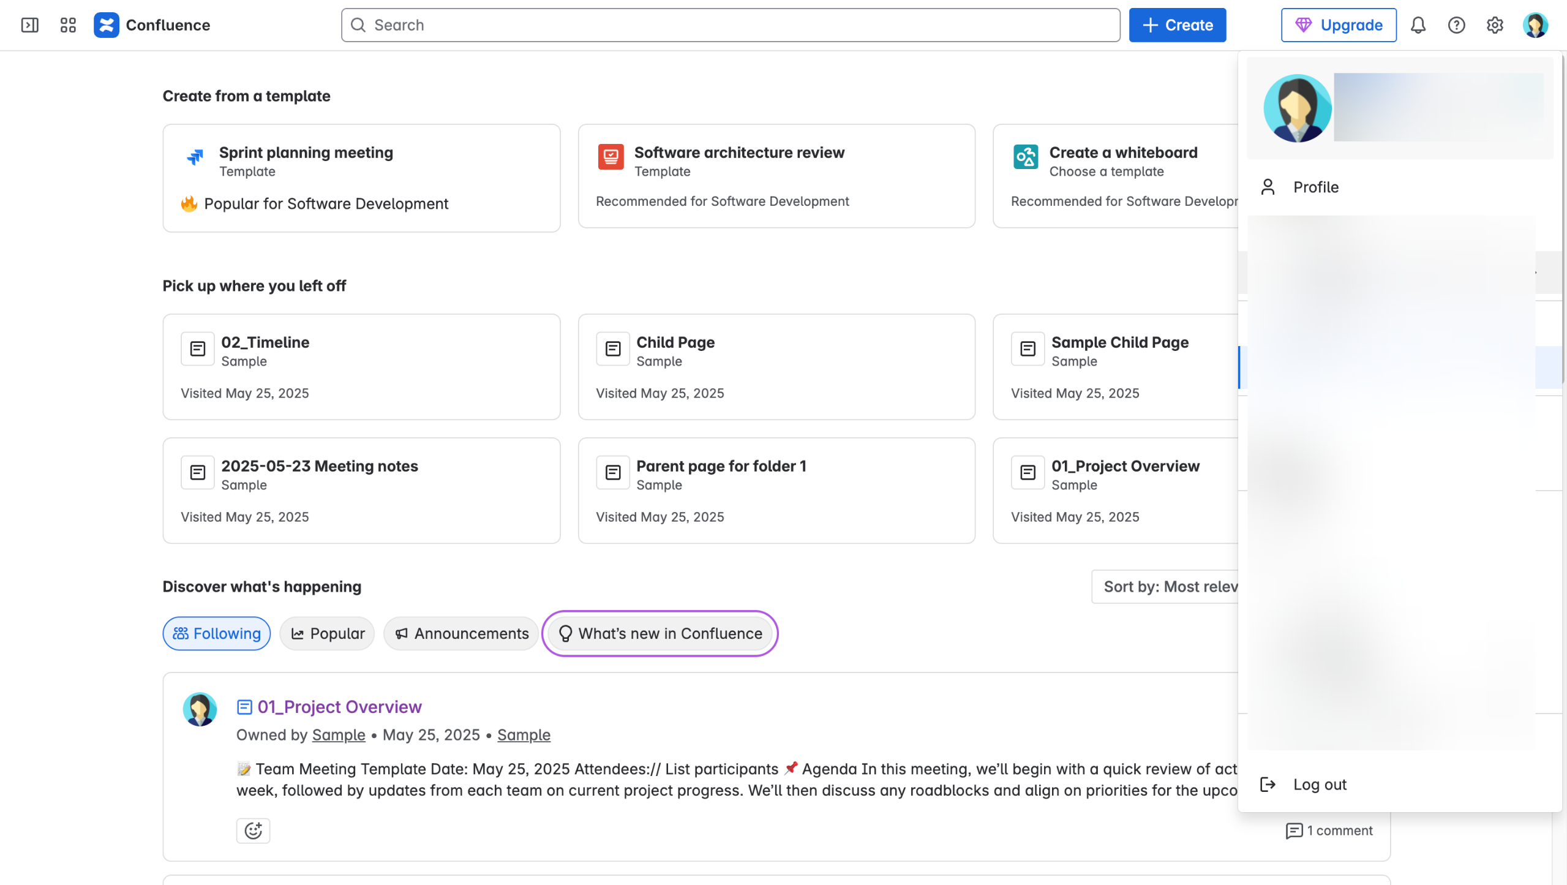The image size is (1567, 885).
Task: Click the Confluence logo
Action: coord(106,25)
